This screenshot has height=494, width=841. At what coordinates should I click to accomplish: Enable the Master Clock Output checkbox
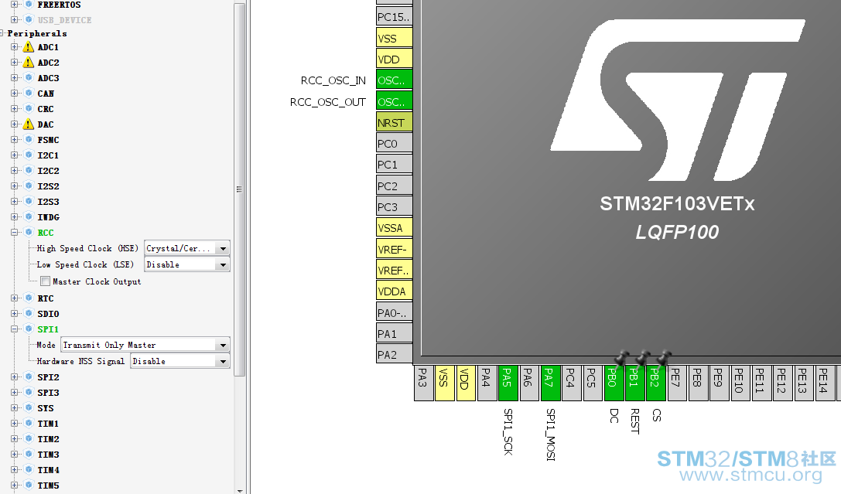(x=46, y=281)
